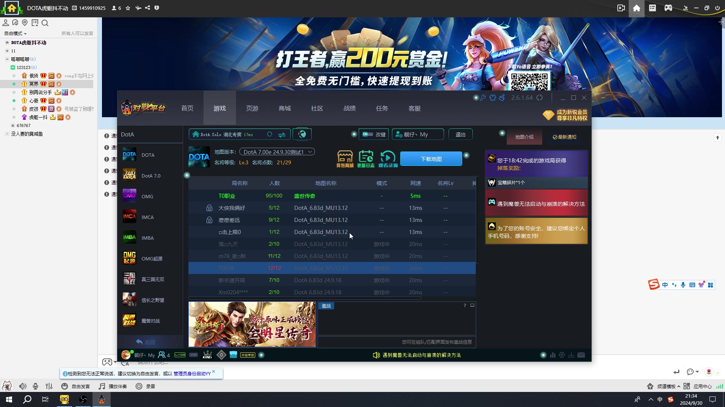Click the YY microphone icon at bottom
Screen dimensions: 725x407
point(35,386)
